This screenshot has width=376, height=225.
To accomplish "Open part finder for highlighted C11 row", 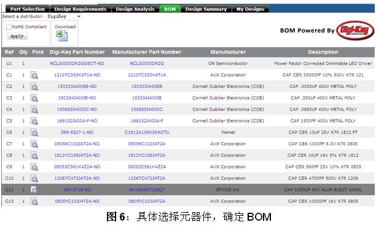I will [34, 190].
